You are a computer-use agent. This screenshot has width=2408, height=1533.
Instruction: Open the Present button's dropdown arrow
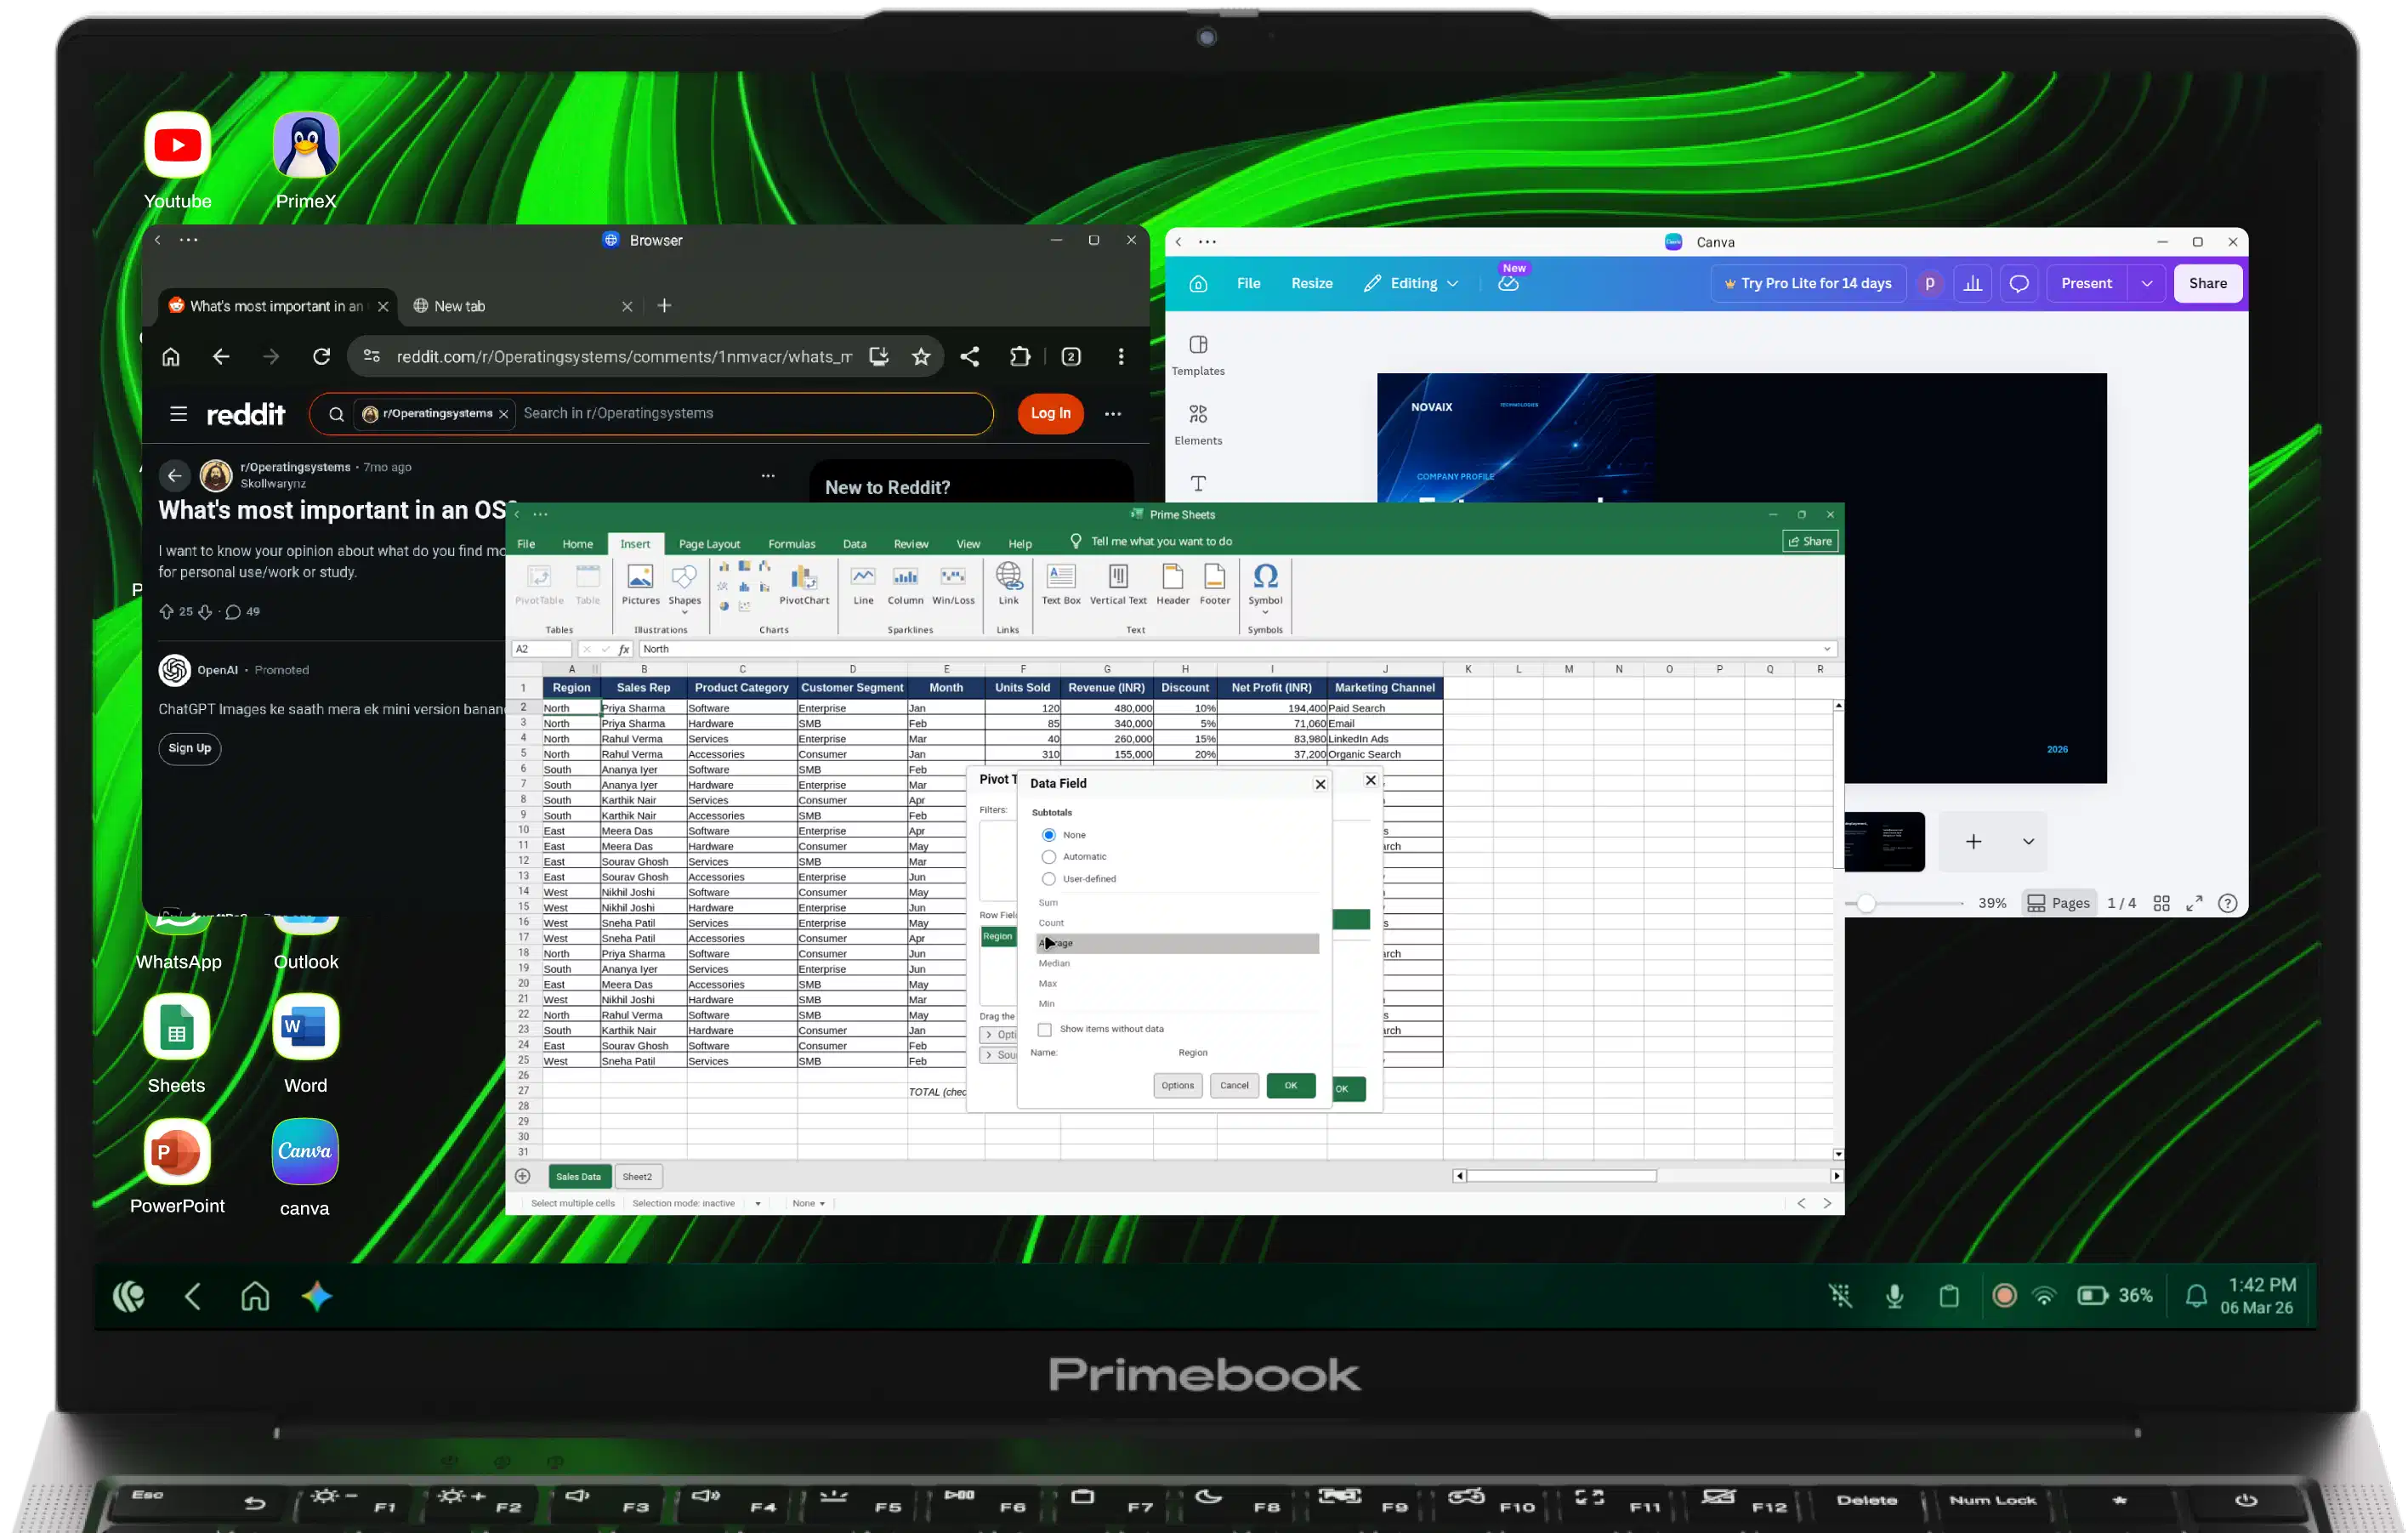click(2147, 283)
